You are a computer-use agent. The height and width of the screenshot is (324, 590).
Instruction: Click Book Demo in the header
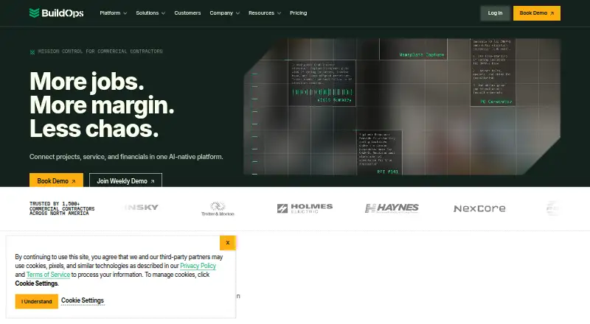537,13
